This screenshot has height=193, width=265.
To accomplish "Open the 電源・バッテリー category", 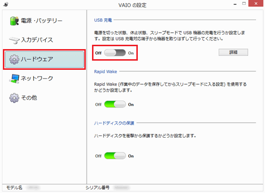I will click(44, 21).
